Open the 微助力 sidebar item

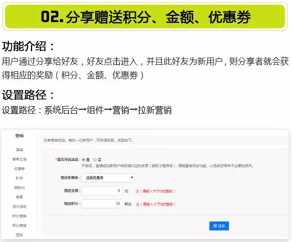pos(19,188)
